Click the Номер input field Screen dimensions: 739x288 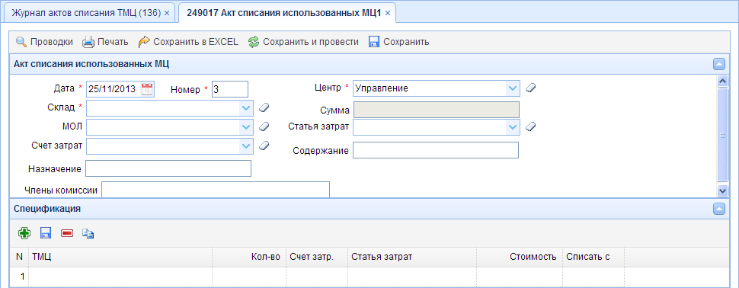tap(229, 89)
